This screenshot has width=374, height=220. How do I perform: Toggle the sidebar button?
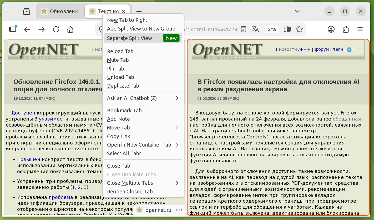tap(13, 29)
